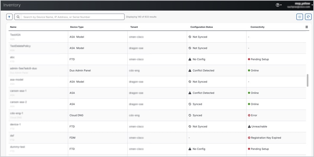Screen dimensions: 314x157
Task: Click ASA Model type in TestASA row
Action: pos(77,37)
